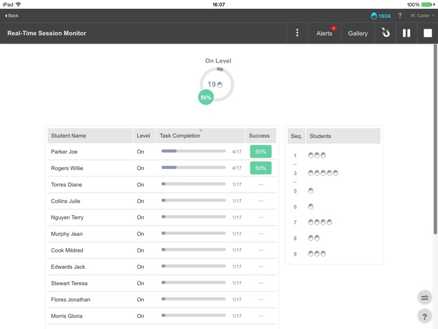Click Parker Joe's task completion progress bar
The height and width of the screenshot is (329, 438).
[193, 151]
